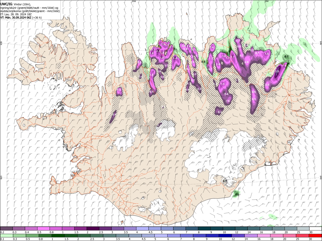Click the '15W' longitude label
Image resolution: width=322 pixels, height=241 pixels.
(266, 1)
